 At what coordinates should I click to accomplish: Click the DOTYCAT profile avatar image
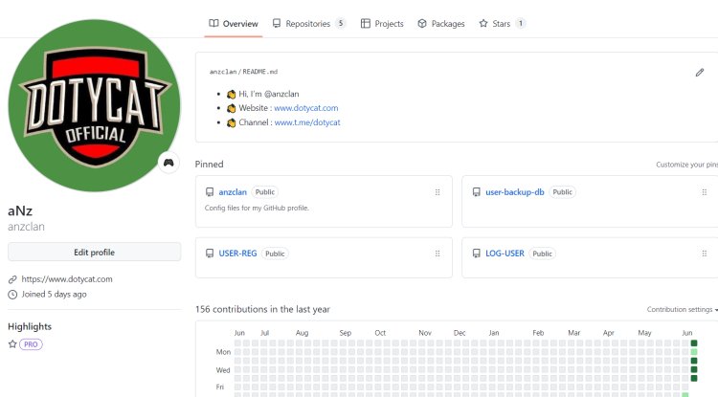click(93, 105)
